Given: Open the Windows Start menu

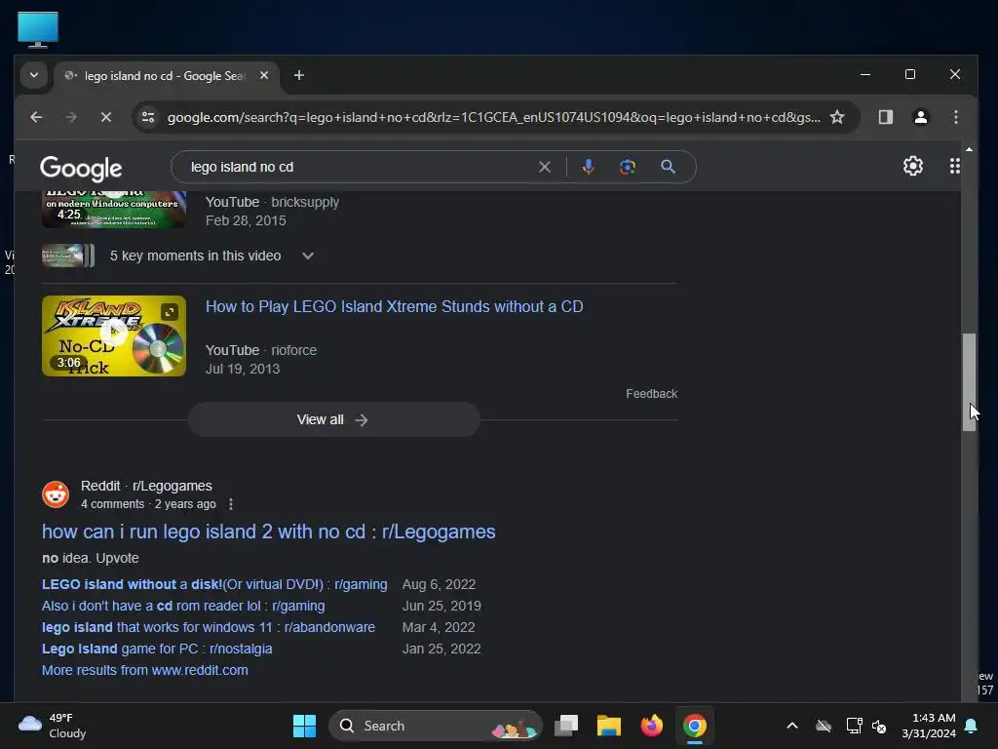Looking at the screenshot, I should click(x=304, y=726).
